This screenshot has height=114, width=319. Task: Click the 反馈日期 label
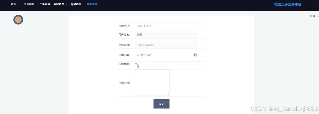tap(124, 55)
